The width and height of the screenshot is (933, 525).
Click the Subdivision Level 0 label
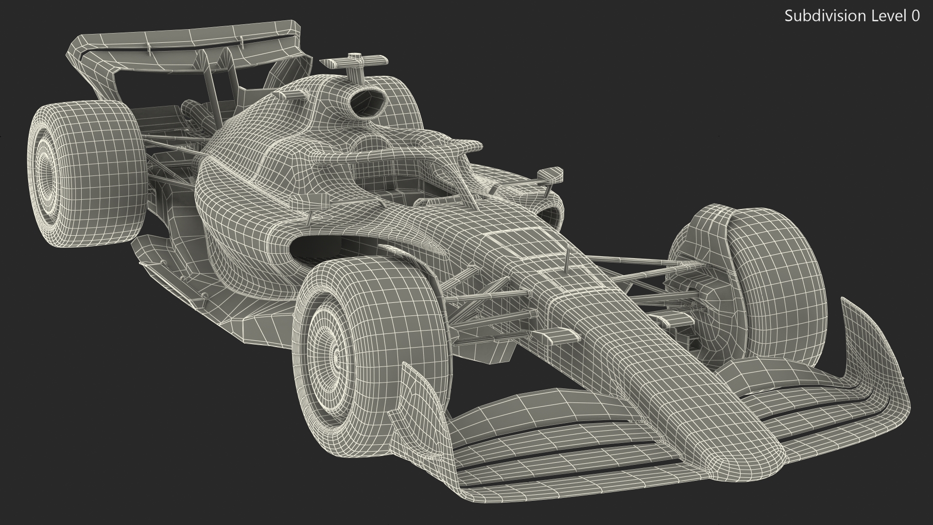pyautogui.click(x=852, y=16)
